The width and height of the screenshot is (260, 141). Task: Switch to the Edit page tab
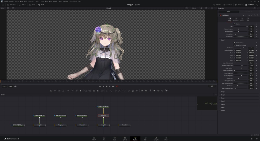pos(125,139)
